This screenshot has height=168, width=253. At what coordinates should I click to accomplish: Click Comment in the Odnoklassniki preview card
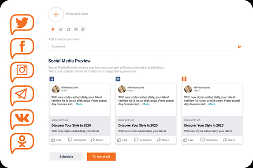(x=209, y=140)
